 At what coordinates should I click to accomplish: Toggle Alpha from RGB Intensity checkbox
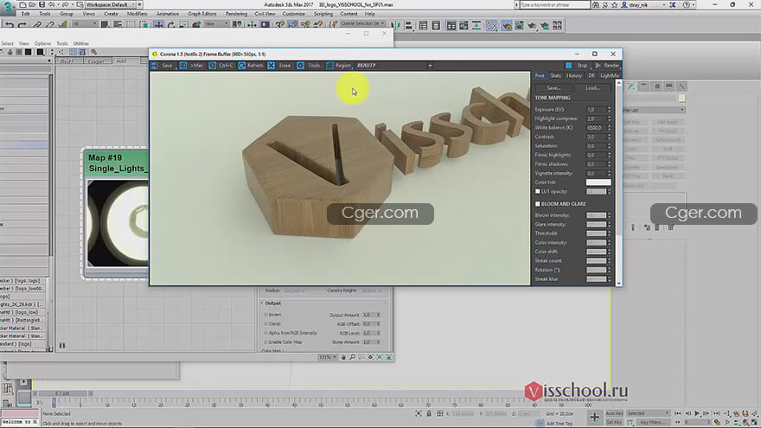point(266,333)
